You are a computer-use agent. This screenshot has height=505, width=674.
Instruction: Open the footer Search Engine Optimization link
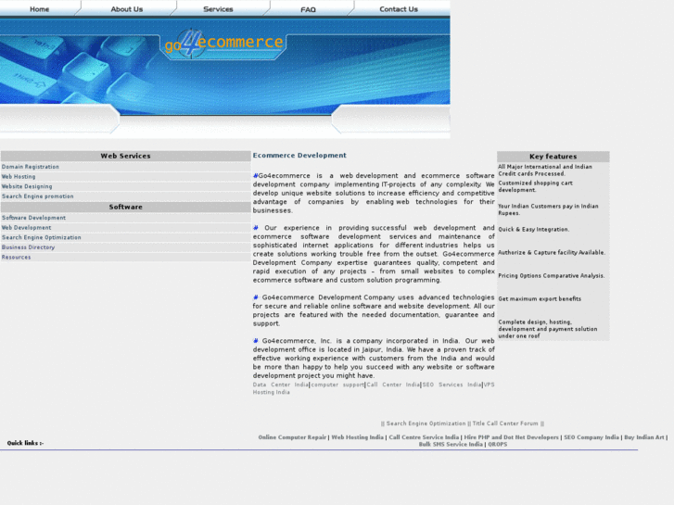[426, 423]
